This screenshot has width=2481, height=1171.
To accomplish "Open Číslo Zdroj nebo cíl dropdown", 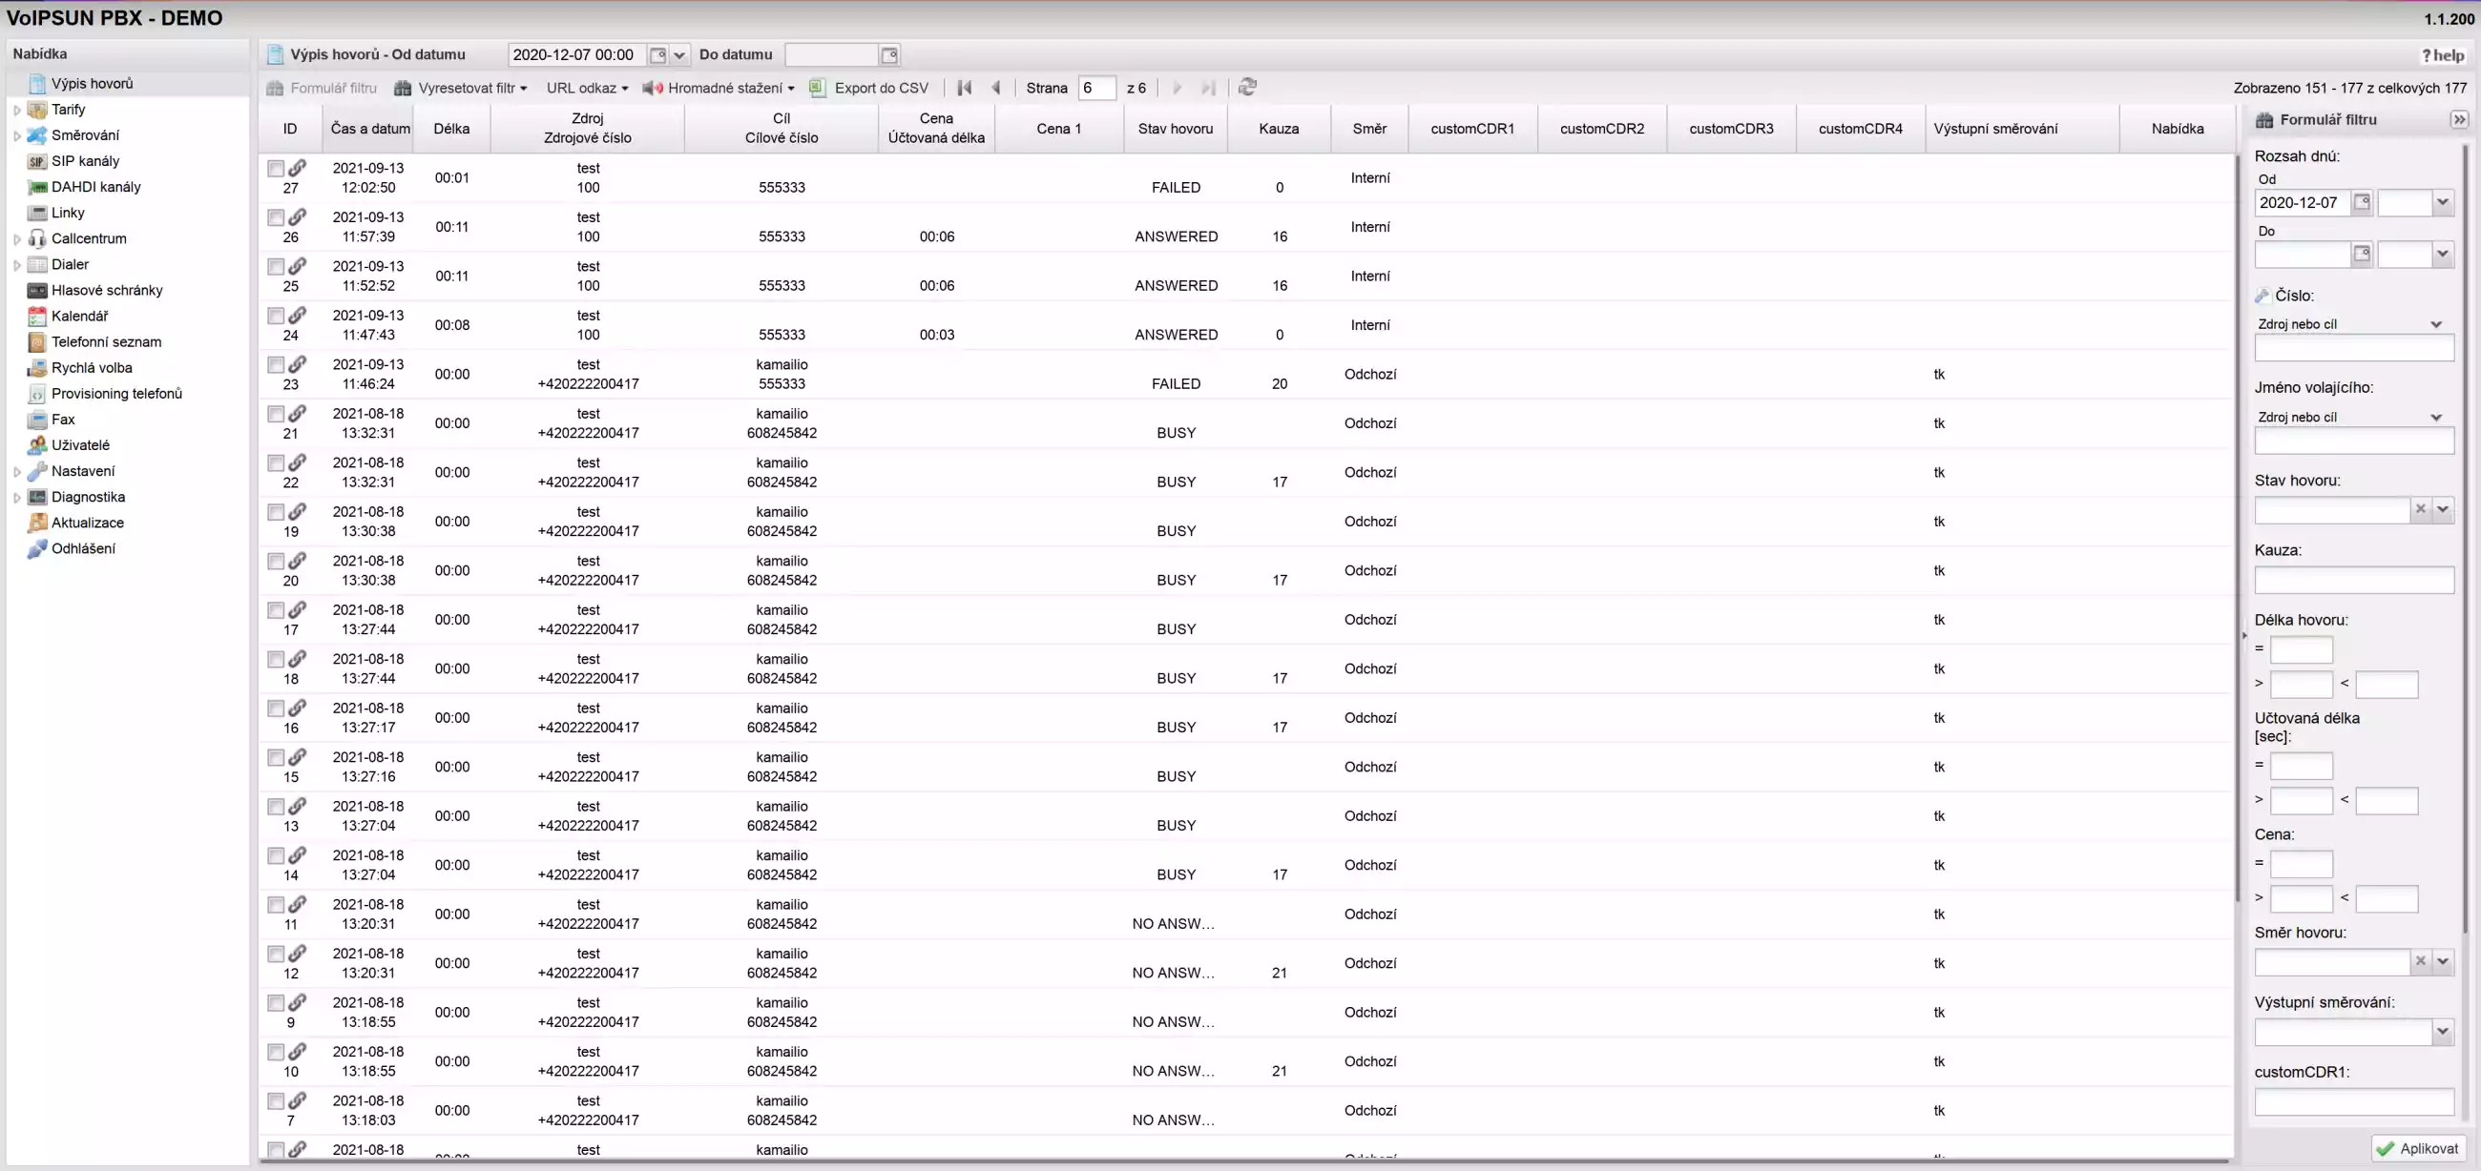I will tap(2436, 324).
